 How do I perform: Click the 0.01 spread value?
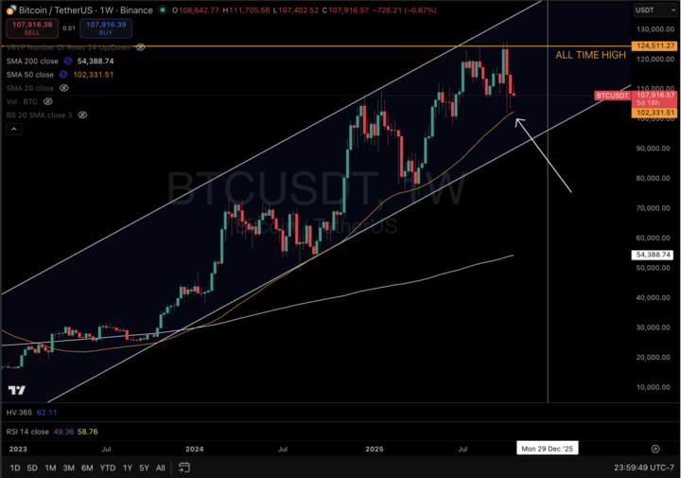click(69, 28)
